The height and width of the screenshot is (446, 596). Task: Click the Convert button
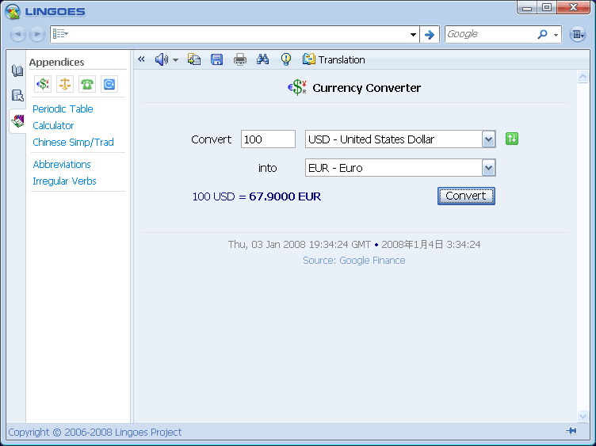click(466, 196)
